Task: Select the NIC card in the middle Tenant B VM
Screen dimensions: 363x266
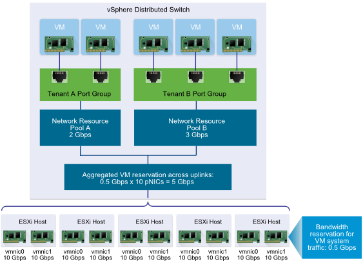Action: 195,44
